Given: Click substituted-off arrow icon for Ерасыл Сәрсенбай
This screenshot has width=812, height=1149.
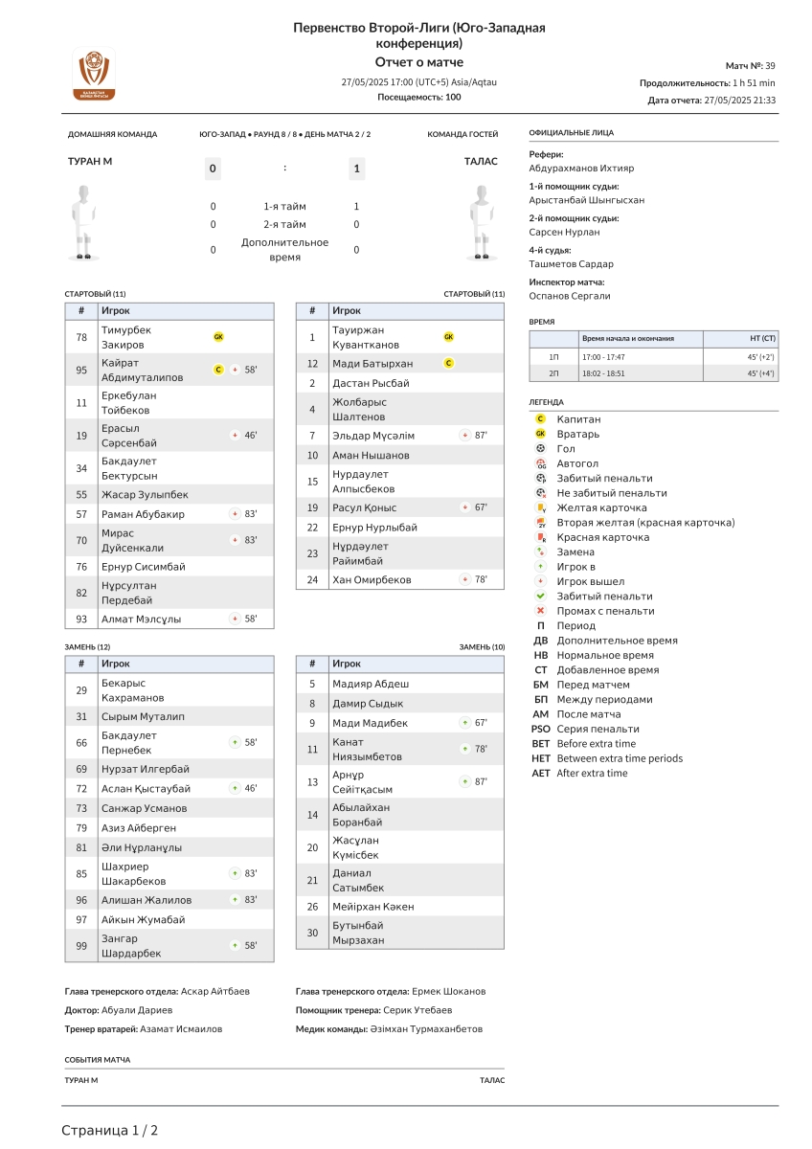Looking at the screenshot, I should (236, 436).
